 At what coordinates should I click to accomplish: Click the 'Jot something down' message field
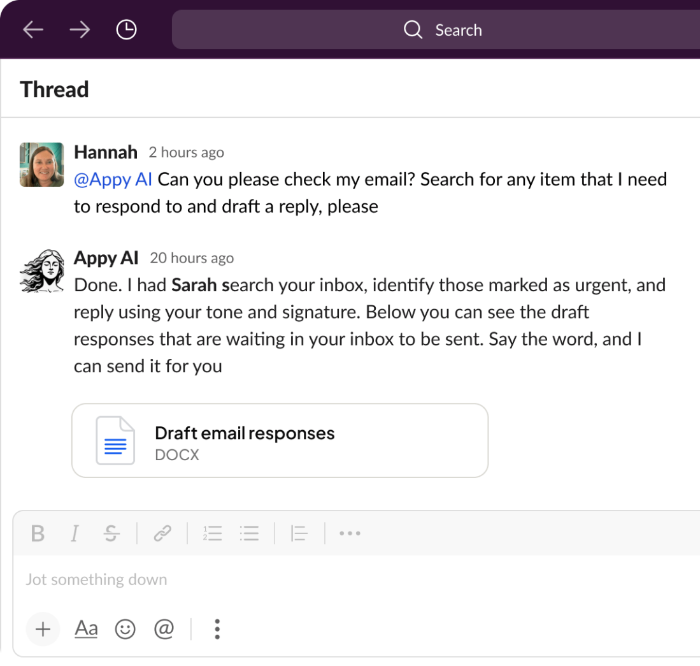pos(357,580)
